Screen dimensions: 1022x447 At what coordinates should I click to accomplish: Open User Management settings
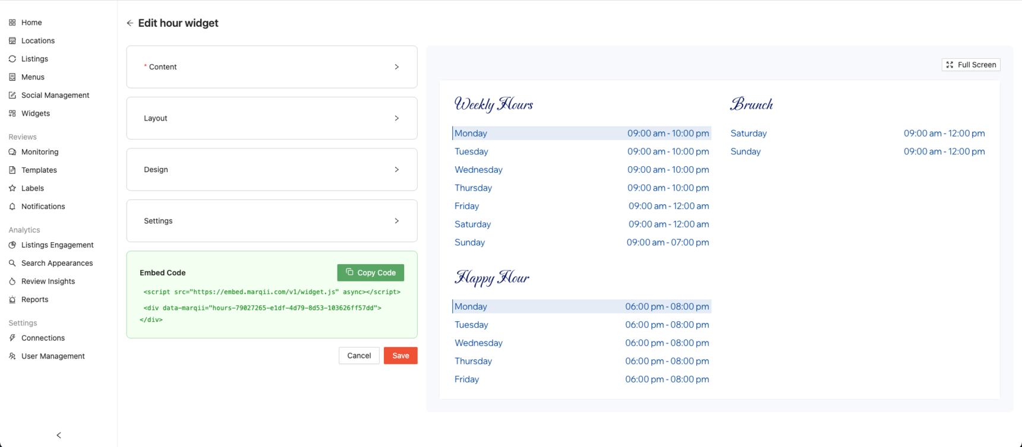(x=53, y=356)
